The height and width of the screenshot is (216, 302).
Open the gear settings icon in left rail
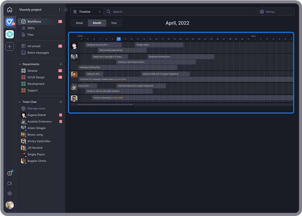[10, 193]
